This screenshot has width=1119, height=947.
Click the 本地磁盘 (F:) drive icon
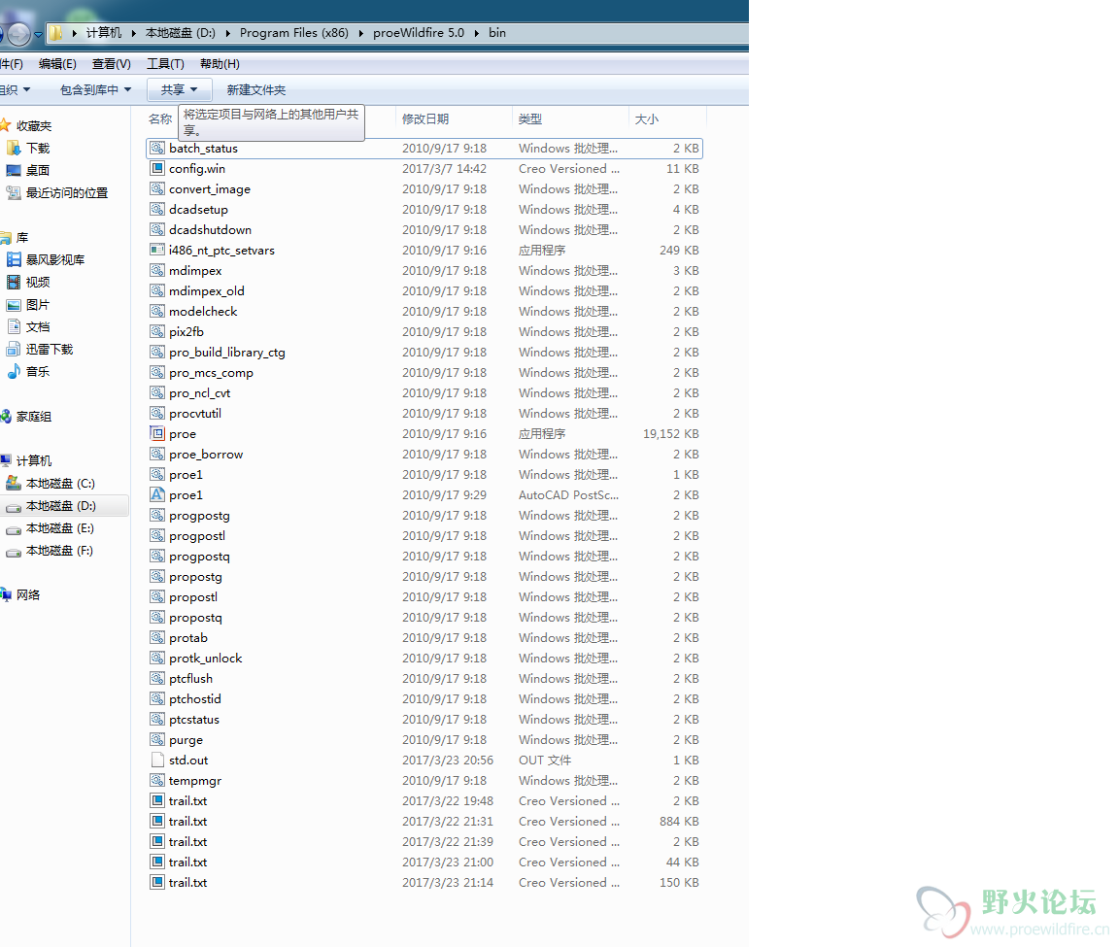pyautogui.click(x=14, y=551)
